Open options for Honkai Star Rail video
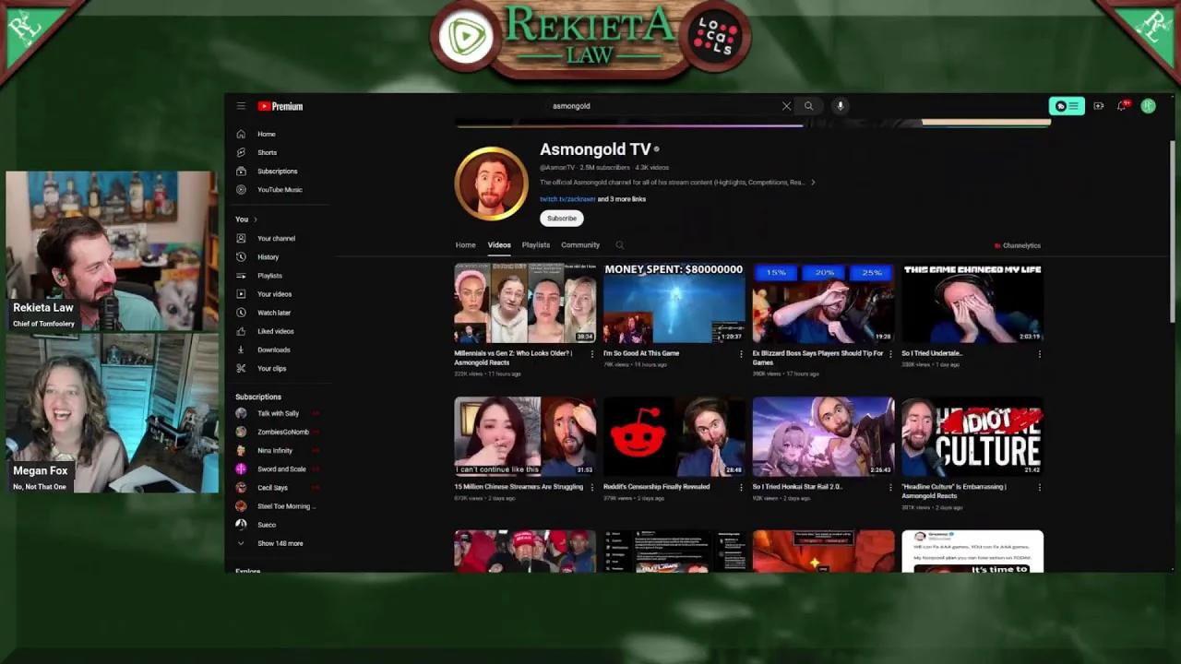This screenshot has width=1181, height=664. click(890, 487)
